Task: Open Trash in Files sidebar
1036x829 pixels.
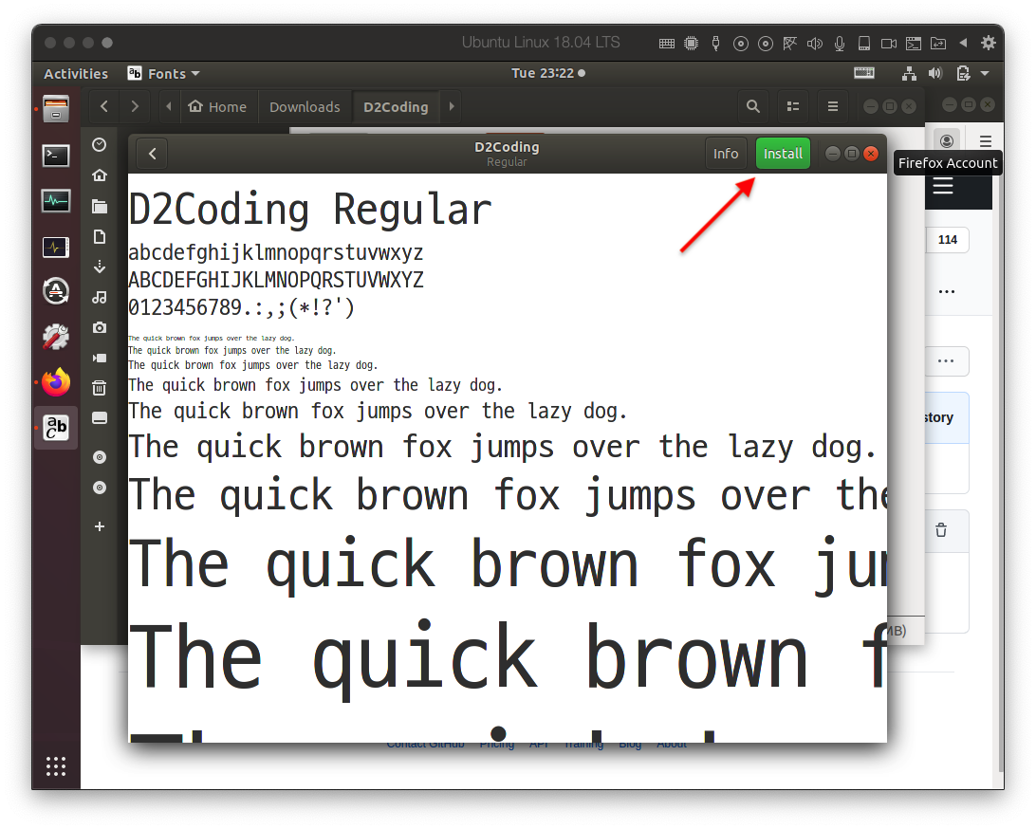Action: [x=99, y=388]
